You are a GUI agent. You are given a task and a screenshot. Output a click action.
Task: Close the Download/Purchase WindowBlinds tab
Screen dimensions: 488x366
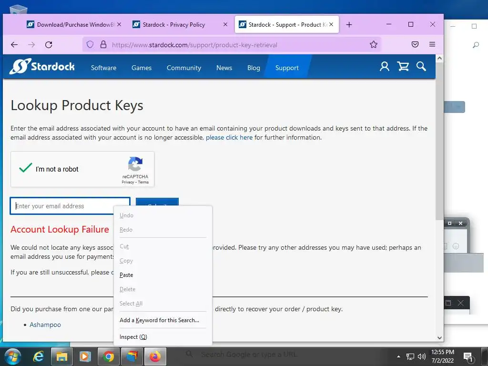(119, 24)
